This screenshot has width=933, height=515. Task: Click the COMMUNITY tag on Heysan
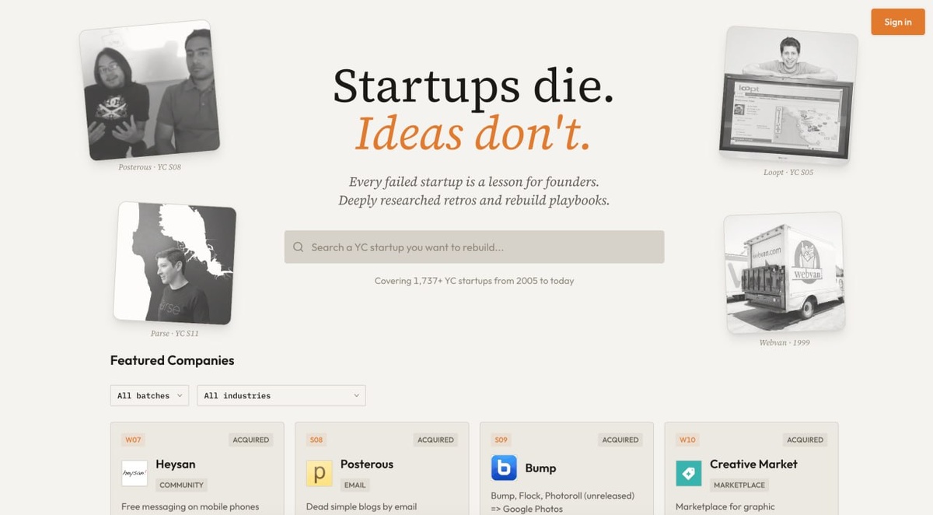pyautogui.click(x=181, y=485)
